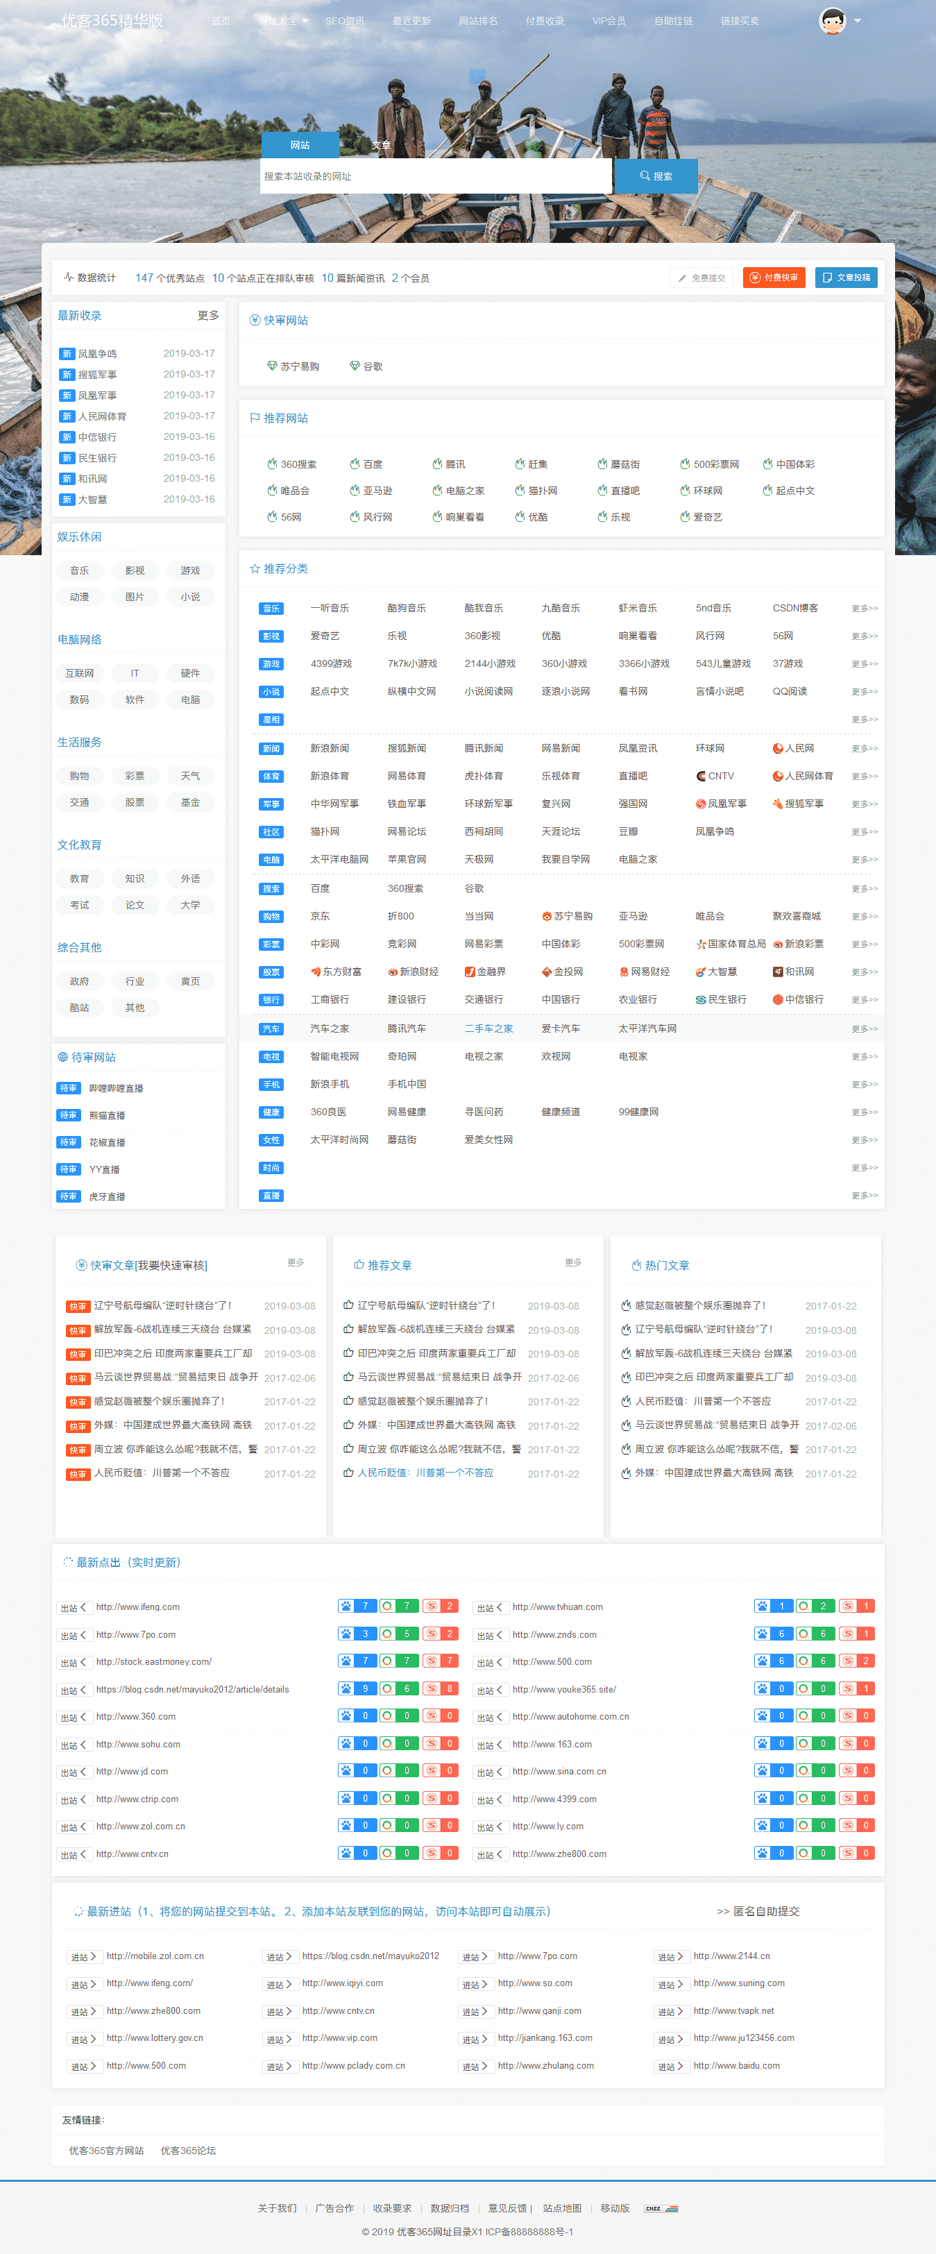Click the 苏宁易购 favicon in shopping row
The height and width of the screenshot is (2254, 936).
pyautogui.click(x=547, y=916)
